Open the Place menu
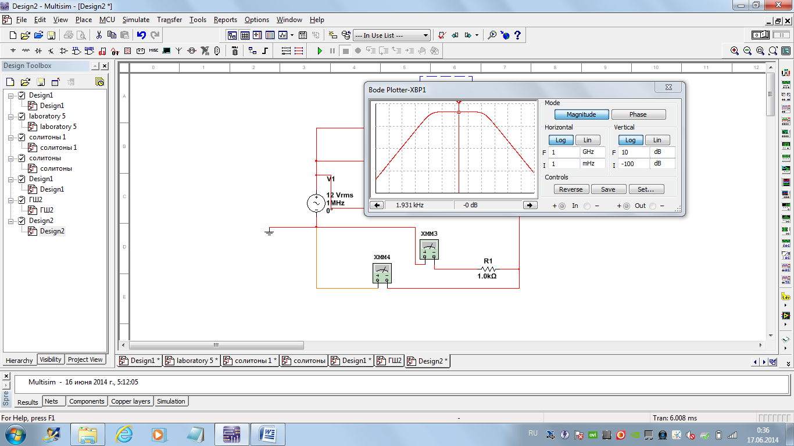Viewport: 794px width, 446px height. tap(84, 20)
